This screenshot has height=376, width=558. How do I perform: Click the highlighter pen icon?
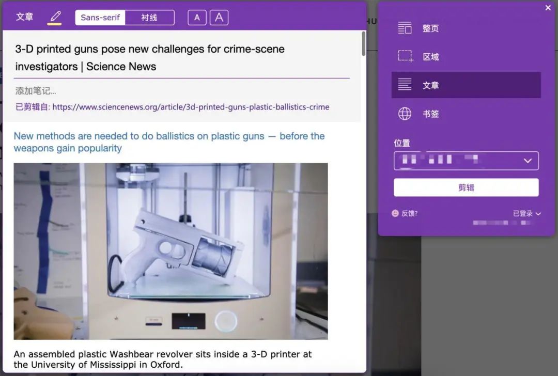pos(55,17)
